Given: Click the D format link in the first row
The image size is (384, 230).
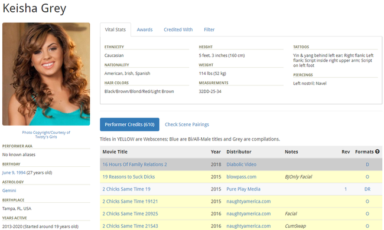Looking at the screenshot, I should 367,165.
